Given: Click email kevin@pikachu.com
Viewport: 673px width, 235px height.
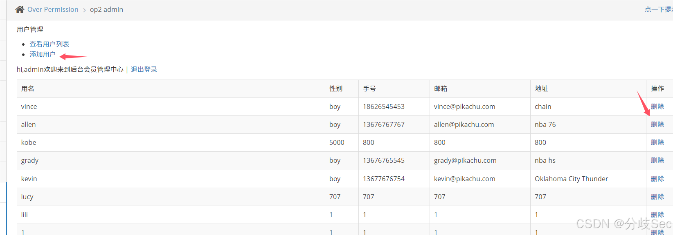Looking at the screenshot, I should pyautogui.click(x=465, y=179).
